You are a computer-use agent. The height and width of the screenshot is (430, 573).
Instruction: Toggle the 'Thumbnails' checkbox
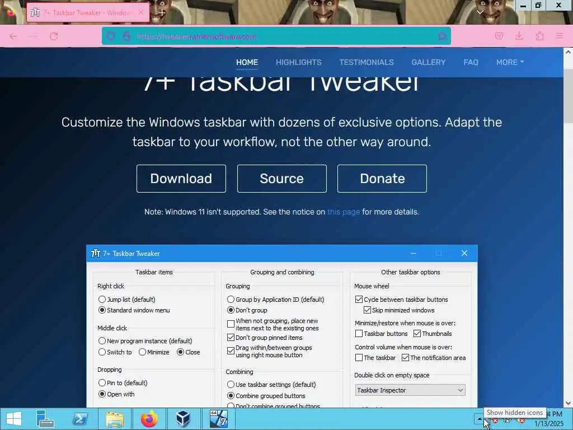(x=417, y=334)
